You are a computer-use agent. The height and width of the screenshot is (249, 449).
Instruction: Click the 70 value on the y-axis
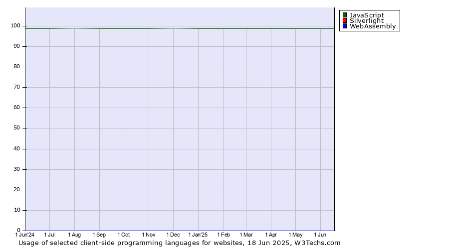[x=17, y=87]
